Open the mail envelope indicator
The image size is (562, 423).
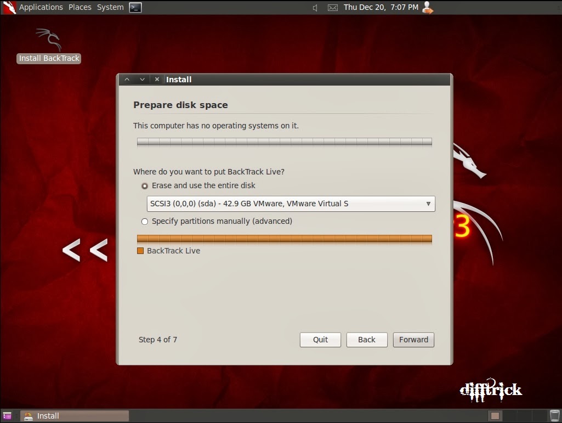coord(333,8)
